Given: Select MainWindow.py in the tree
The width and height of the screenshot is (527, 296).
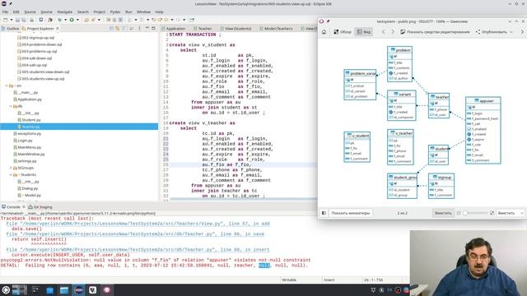Looking at the screenshot, I should (29, 154).
